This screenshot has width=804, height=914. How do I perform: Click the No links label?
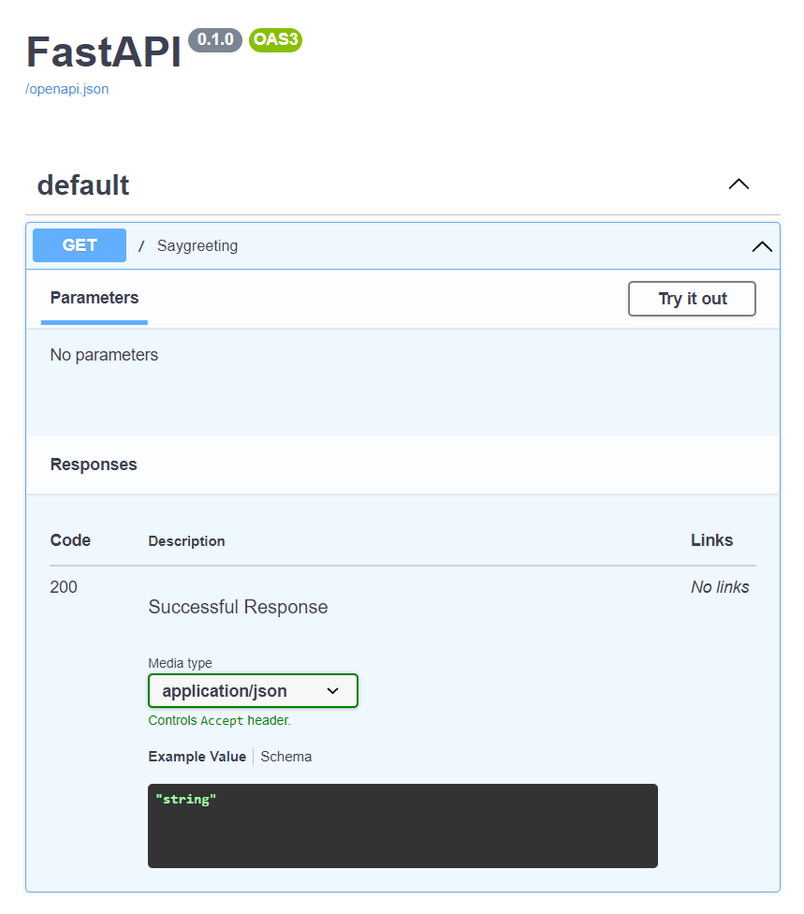click(719, 586)
